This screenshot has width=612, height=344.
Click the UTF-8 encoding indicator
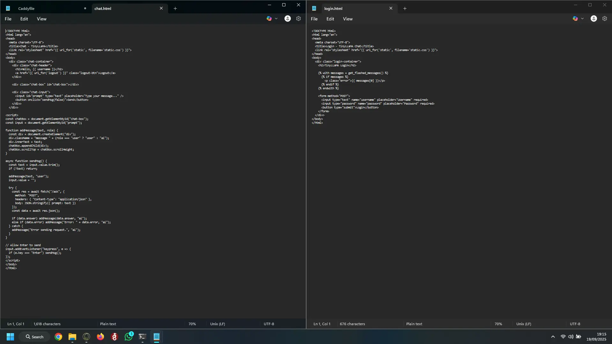coord(269,324)
